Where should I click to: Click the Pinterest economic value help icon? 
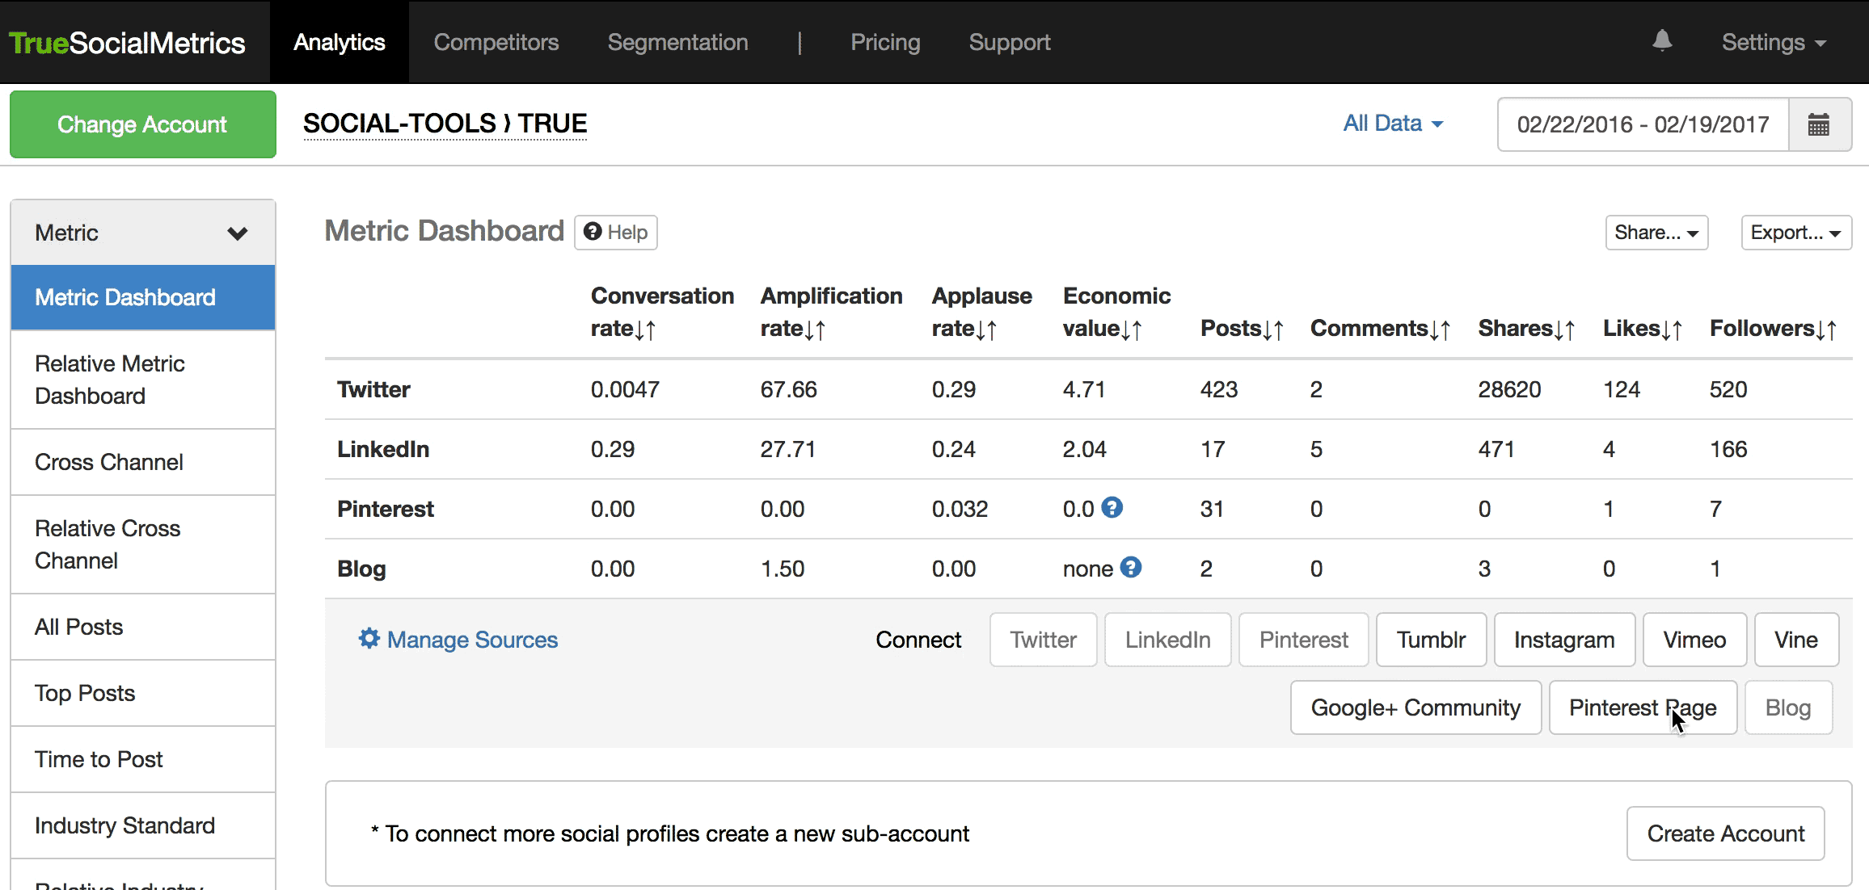coord(1112,508)
